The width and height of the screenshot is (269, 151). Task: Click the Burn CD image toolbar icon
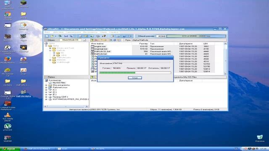[98, 36]
